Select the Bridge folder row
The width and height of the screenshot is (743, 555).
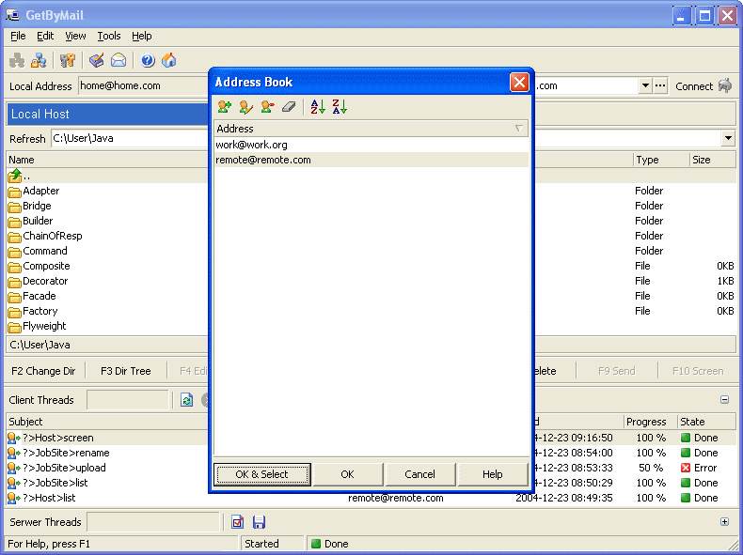pyautogui.click(x=107, y=206)
